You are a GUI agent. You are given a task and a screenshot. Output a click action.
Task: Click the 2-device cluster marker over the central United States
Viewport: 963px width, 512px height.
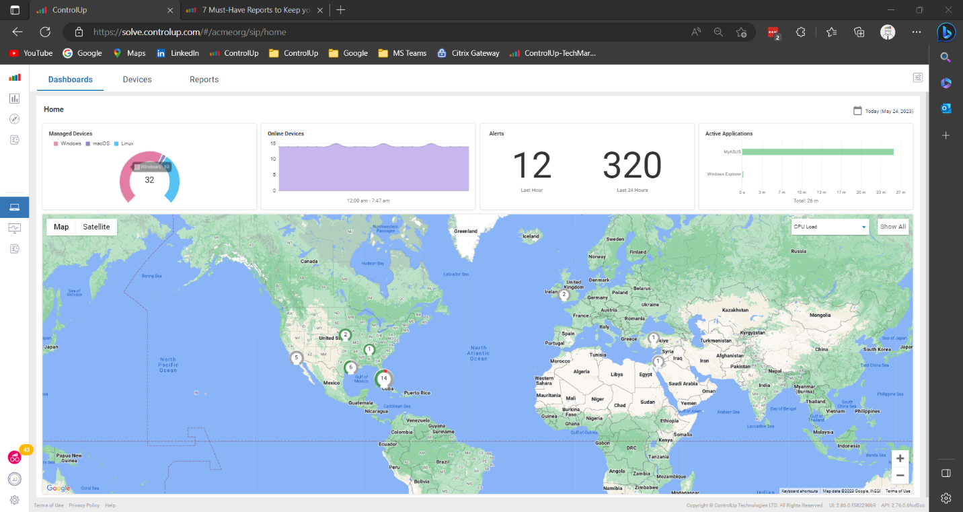pyautogui.click(x=345, y=335)
